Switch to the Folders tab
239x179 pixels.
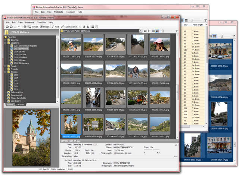[x=10, y=105]
